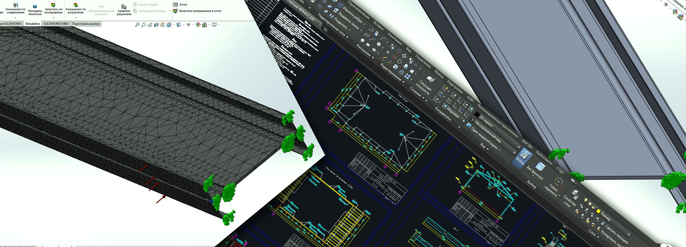686x247 pixels.
Task: Click the 3D Rotate tool in AutoCAD
Action: click(x=394, y=57)
